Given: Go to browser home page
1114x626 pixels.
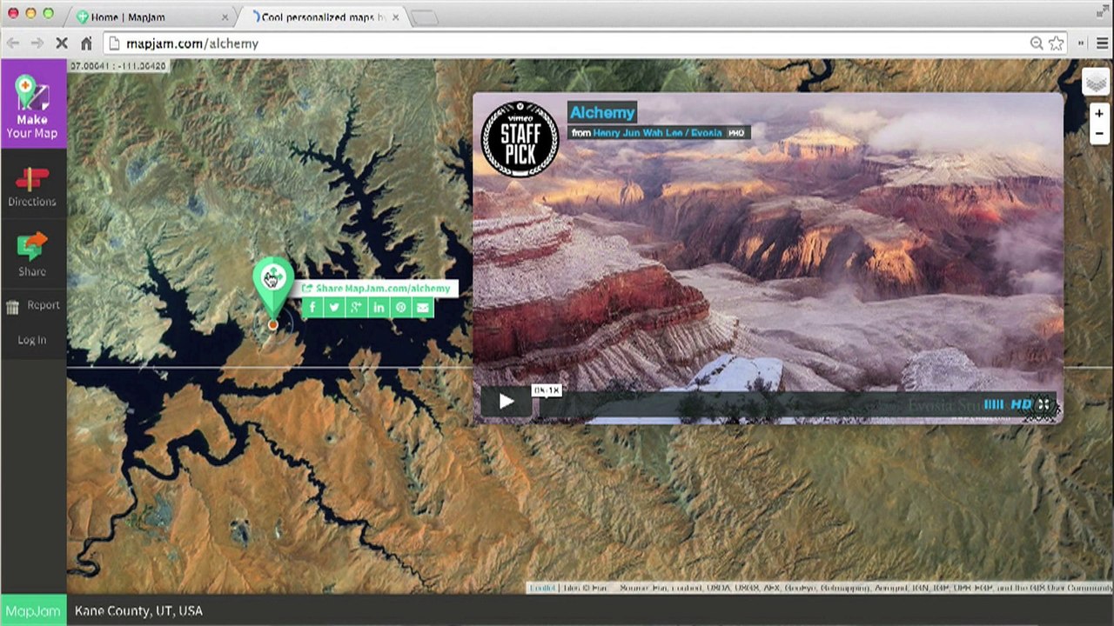Looking at the screenshot, I should click(86, 43).
